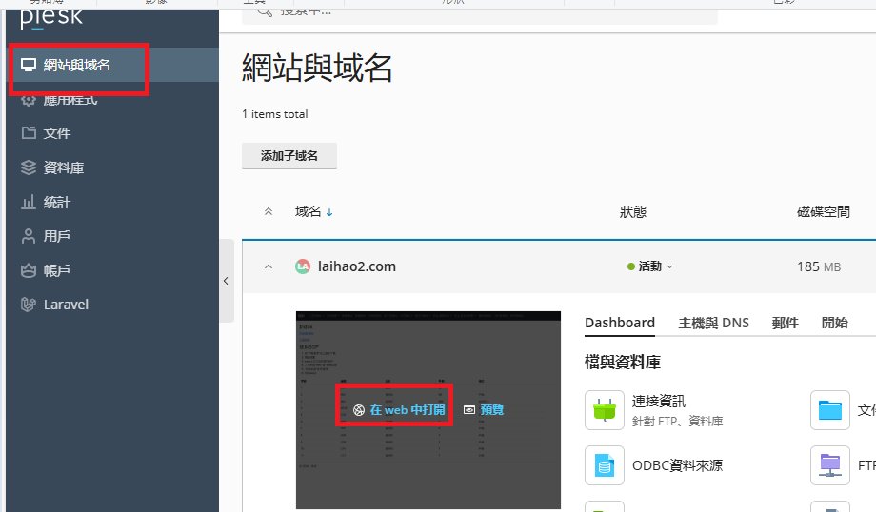Click the globe icon before 在 web 中打開
876x512 pixels.
(x=359, y=410)
